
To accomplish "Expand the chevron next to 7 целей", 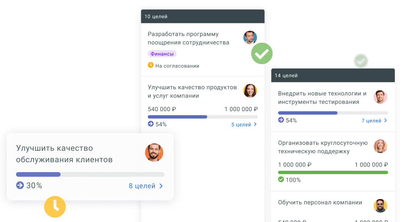I will 386,121.
